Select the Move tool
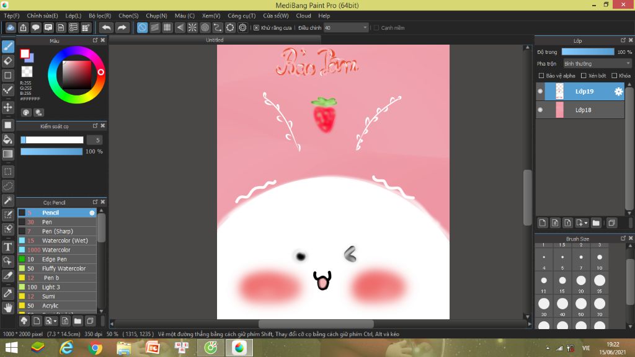Image resolution: width=635 pixels, height=357 pixels. coord(8,107)
